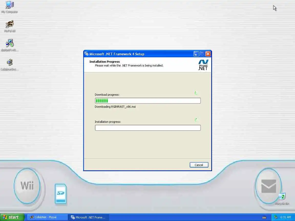
Task: Click the spinner beside Installation progress
Action: coord(196,120)
